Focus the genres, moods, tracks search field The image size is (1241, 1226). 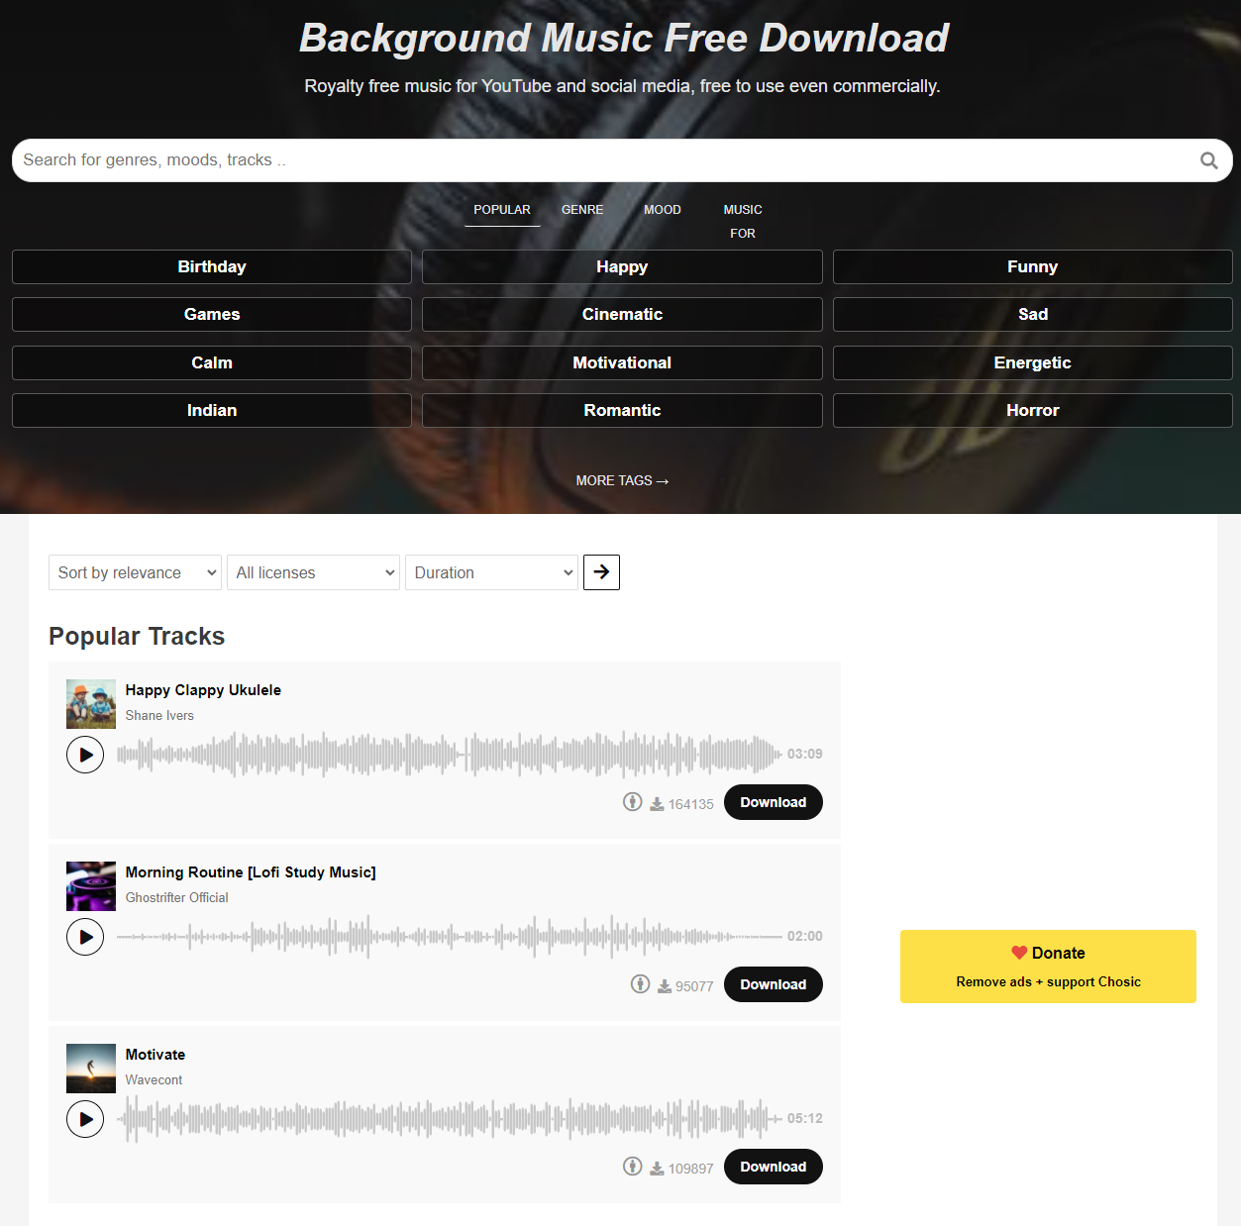604,160
